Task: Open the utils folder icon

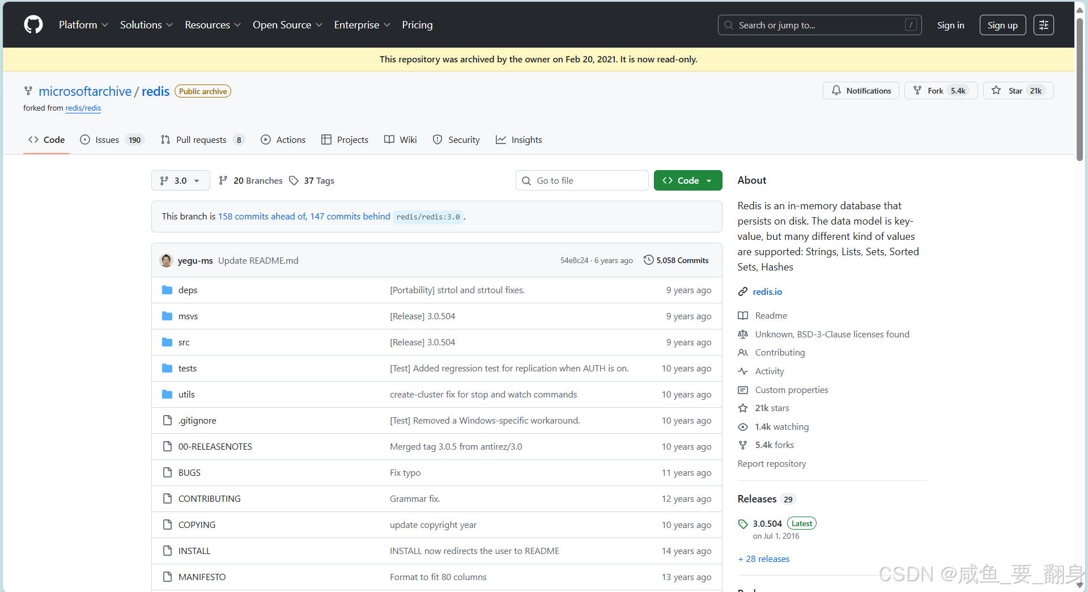Action: pyautogui.click(x=167, y=394)
